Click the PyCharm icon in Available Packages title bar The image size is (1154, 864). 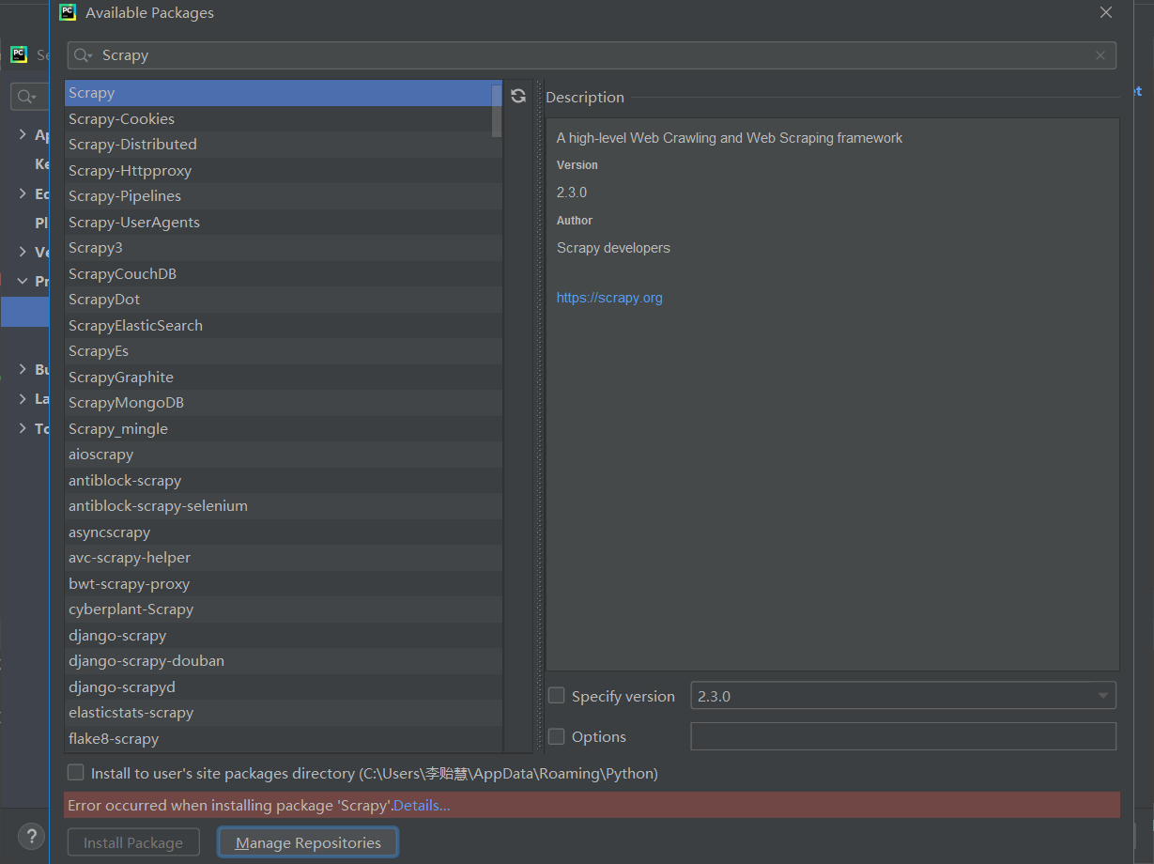pyautogui.click(x=68, y=12)
